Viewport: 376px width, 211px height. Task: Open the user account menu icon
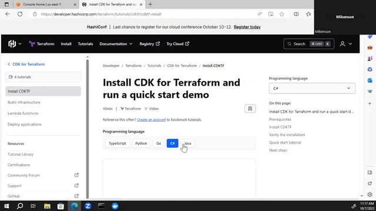click(x=343, y=44)
